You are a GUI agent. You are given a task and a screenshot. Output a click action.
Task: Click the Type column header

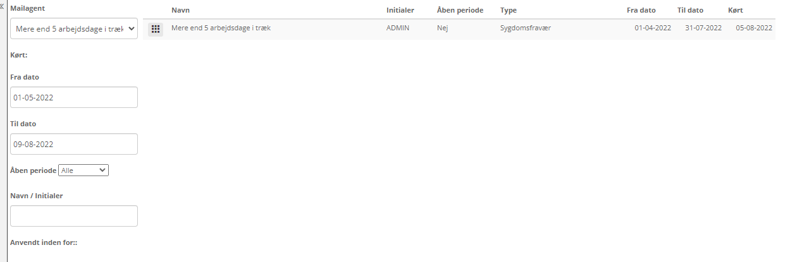point(509,10)
